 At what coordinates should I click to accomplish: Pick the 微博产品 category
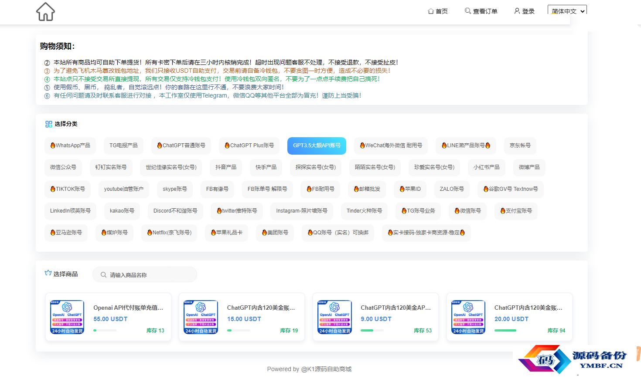point(529,167)
